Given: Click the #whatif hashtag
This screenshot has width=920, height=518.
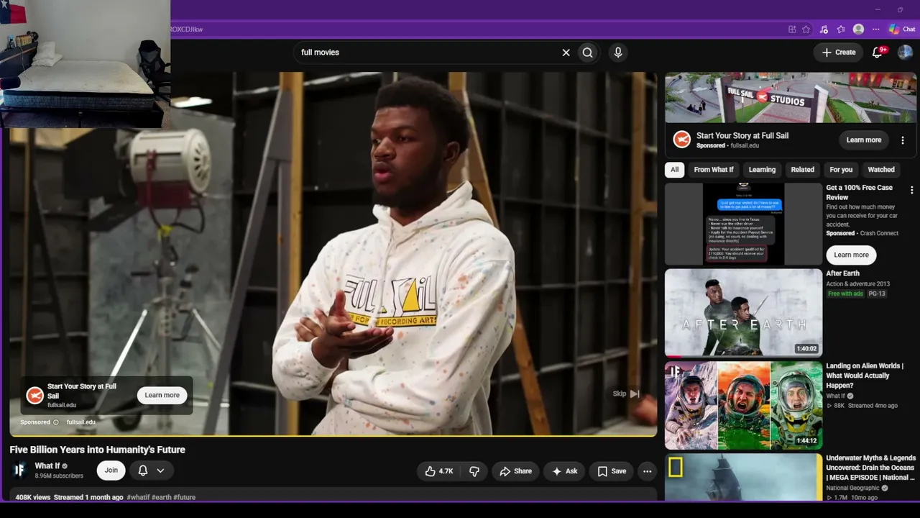Looking at the screenshot, I should click(138, 497).
